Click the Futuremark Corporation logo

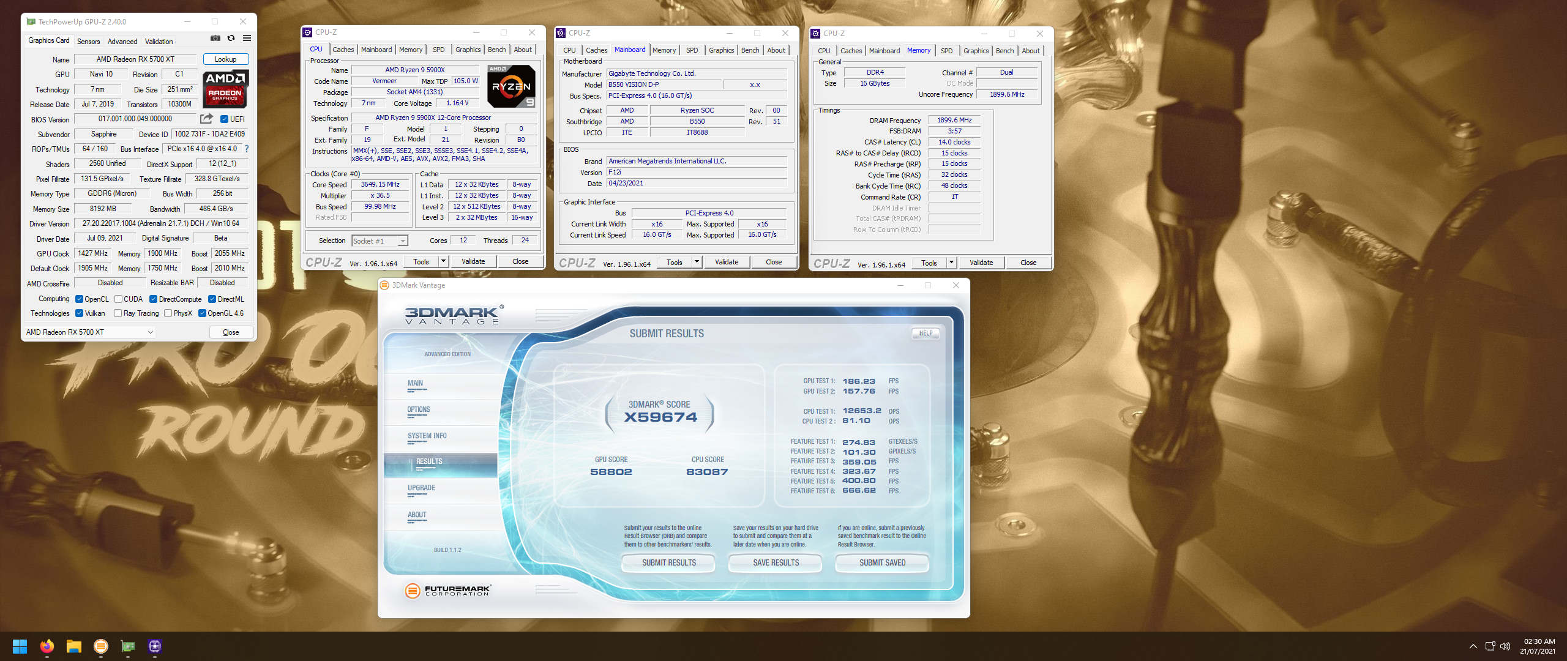(x=448, y=590)
